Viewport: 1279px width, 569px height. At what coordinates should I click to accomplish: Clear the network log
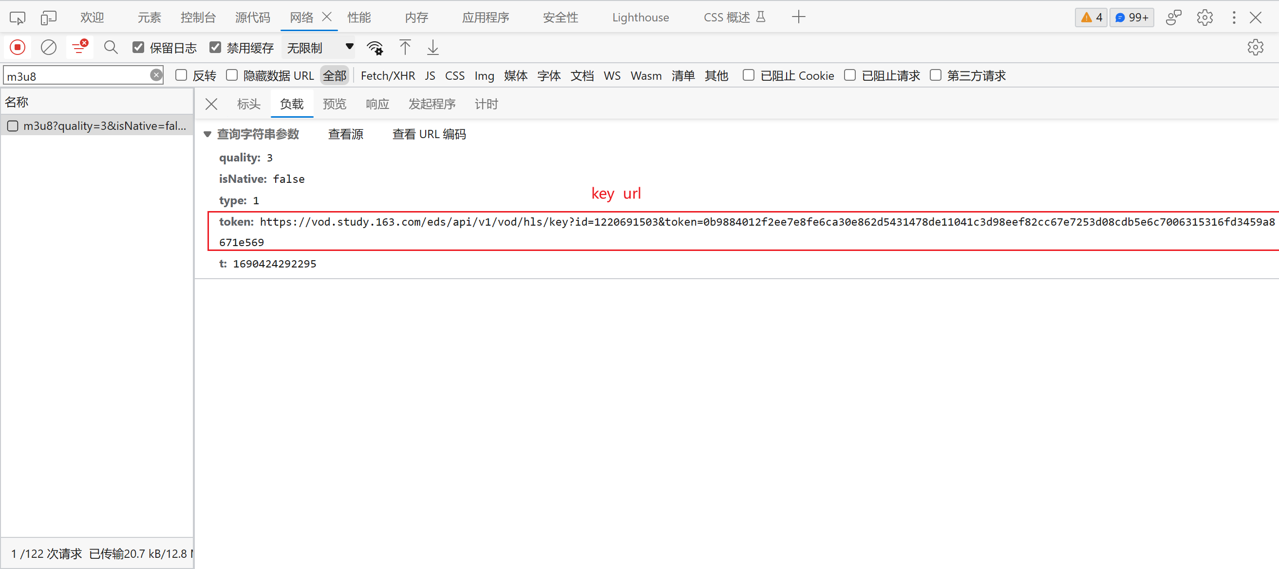pyautogui.click(x=49, y=47)
